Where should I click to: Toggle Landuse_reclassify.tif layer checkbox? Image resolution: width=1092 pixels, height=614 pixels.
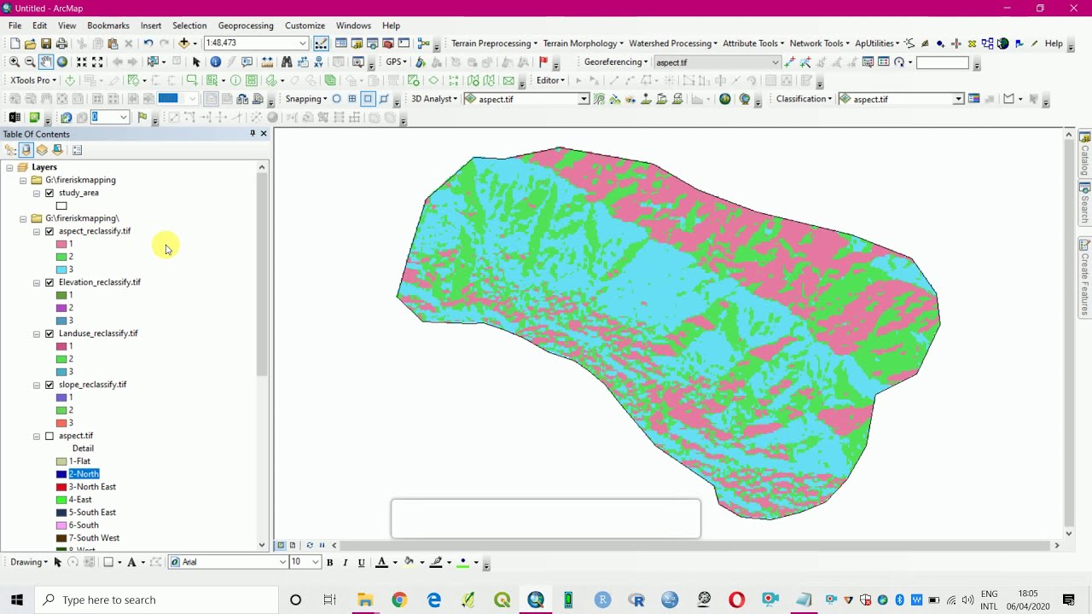[x=49, y=333]
